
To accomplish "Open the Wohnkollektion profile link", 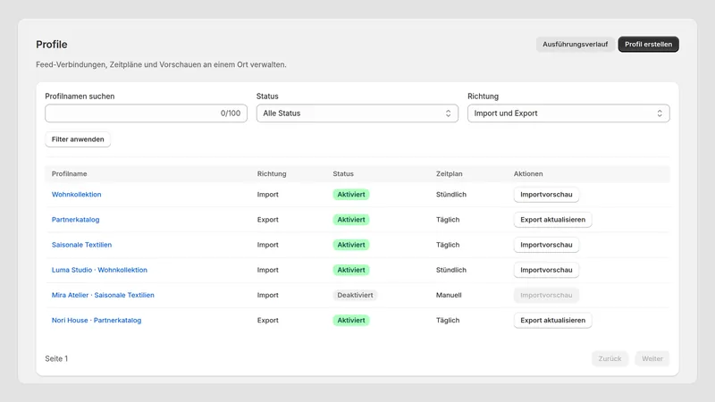I will (77, 194).
